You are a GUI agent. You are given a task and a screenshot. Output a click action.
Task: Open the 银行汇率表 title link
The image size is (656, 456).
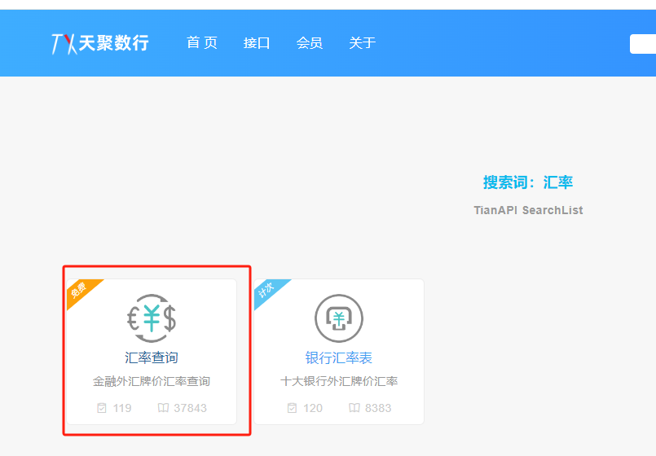339,357
